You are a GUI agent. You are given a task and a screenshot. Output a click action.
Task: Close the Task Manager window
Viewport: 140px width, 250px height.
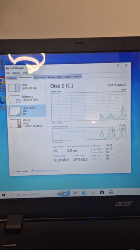126,65
